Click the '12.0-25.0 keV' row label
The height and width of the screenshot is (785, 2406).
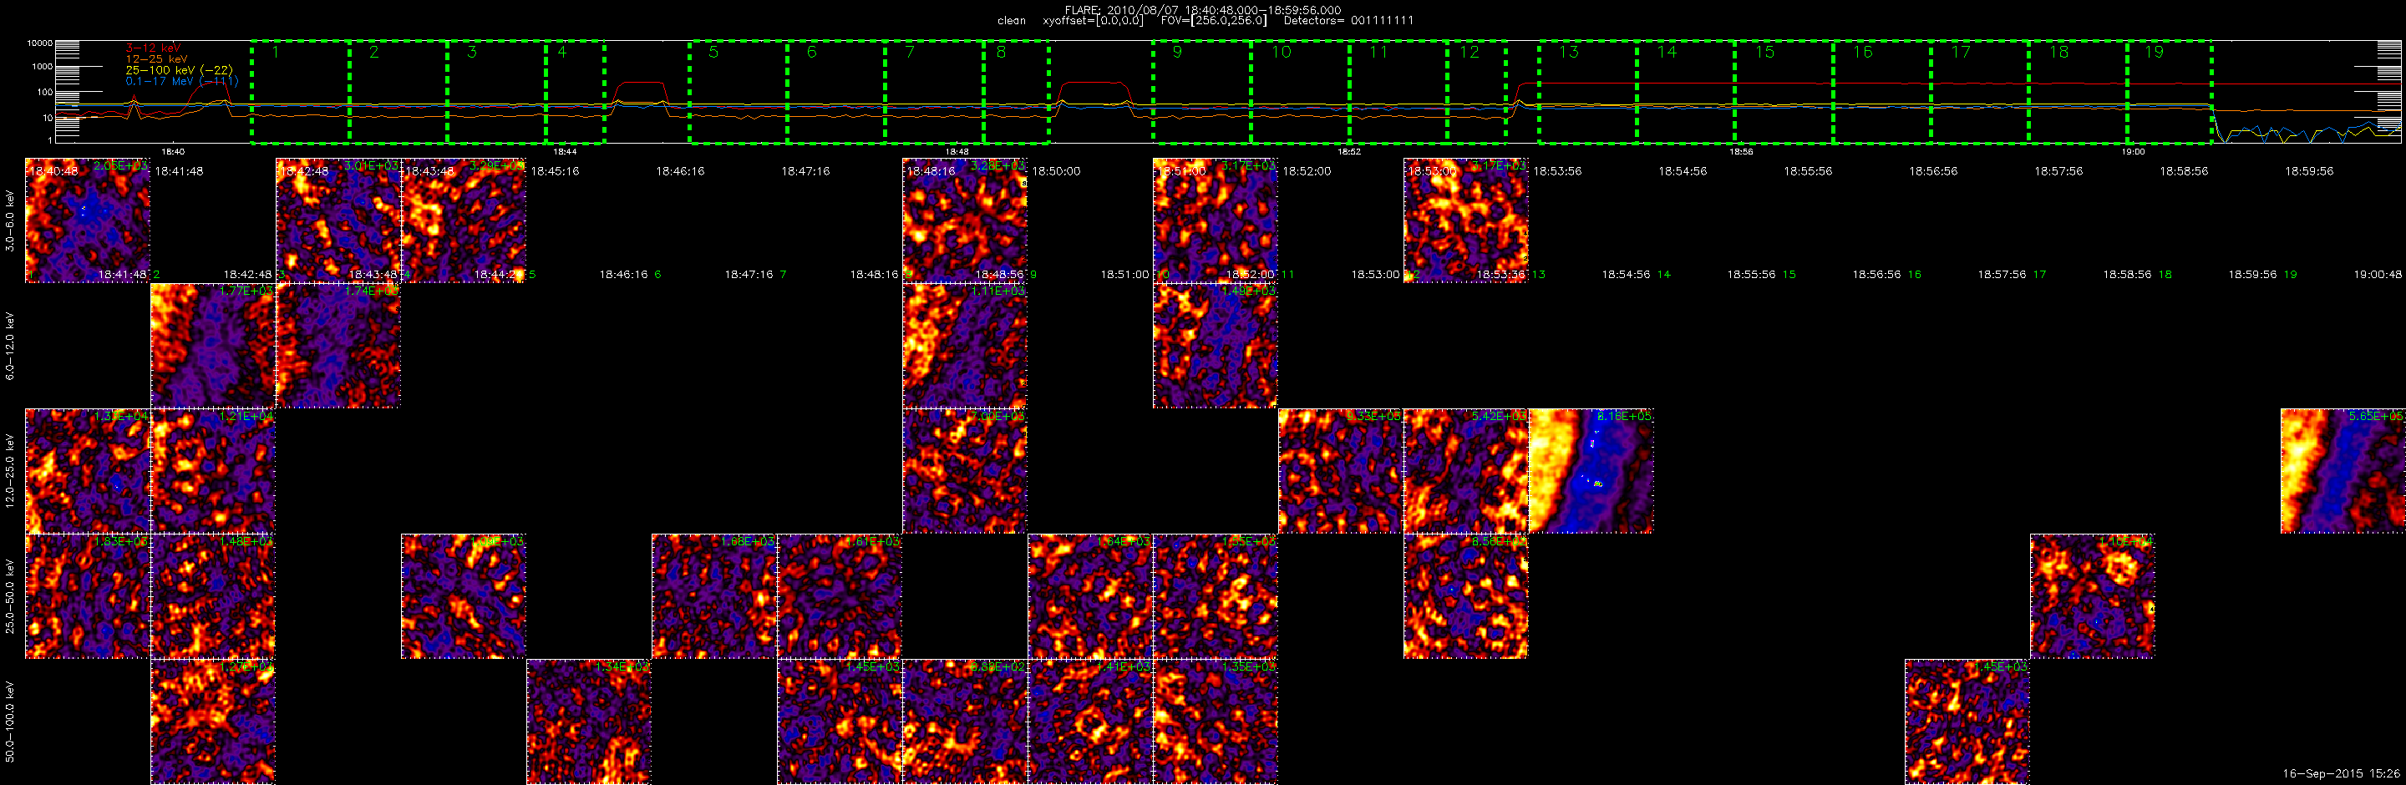10,470
